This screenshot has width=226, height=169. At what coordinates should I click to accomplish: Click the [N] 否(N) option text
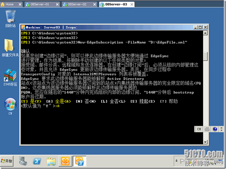point(86,101)
